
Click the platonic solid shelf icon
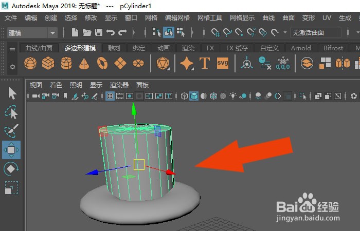click(x=163, y=63)
